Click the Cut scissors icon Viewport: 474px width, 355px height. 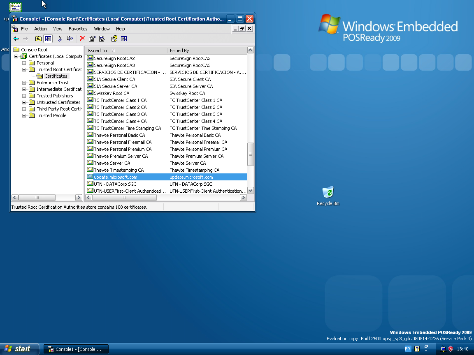(60, 39)
